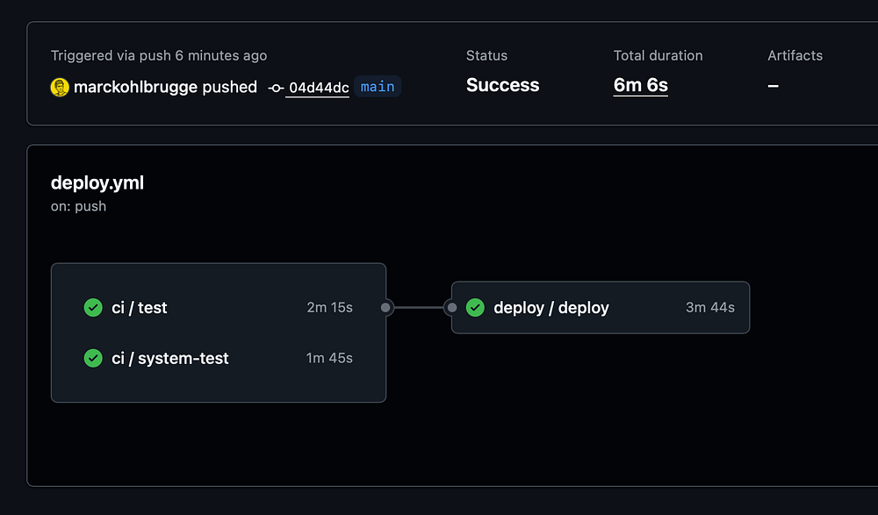This screenshot has height=515, width=878.
Task: Click marckohlbrugge's yellow avatar icon
Action: (x=60, y=87)
